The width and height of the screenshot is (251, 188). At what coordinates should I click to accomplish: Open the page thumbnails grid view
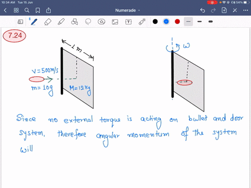16,10
